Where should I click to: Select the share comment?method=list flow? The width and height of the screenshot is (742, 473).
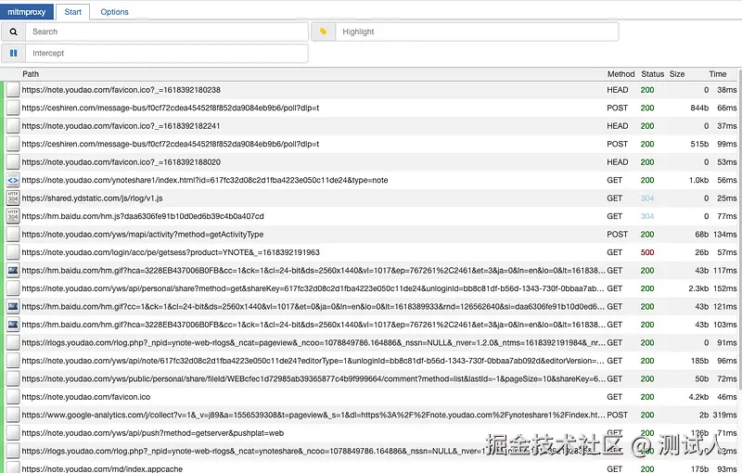(371, 379)
